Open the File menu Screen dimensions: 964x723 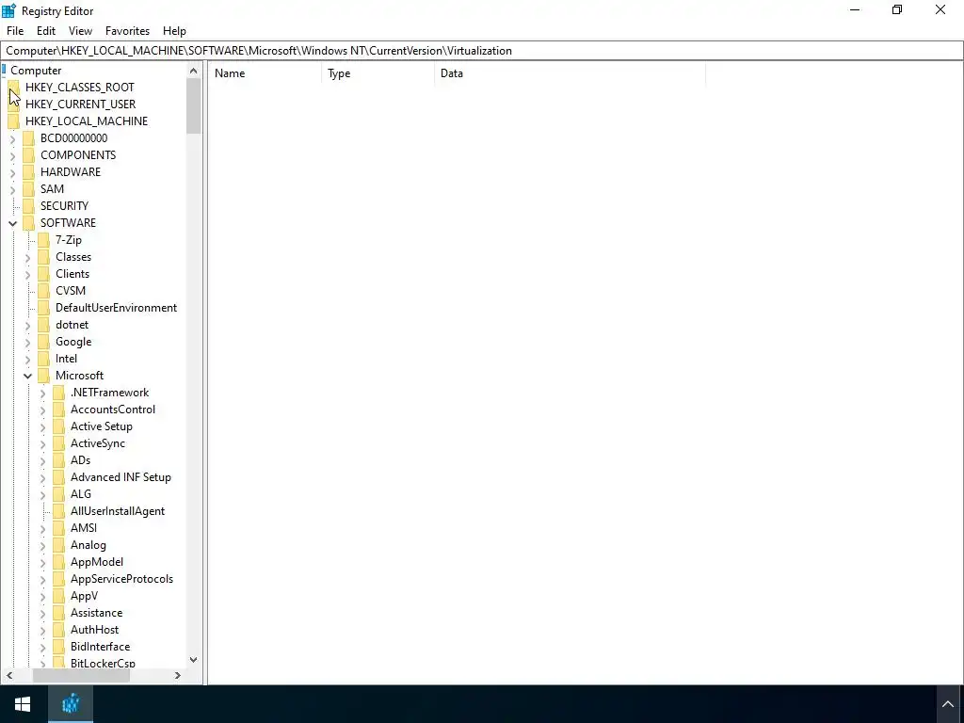pyautogui.click(x=15, y=31)
